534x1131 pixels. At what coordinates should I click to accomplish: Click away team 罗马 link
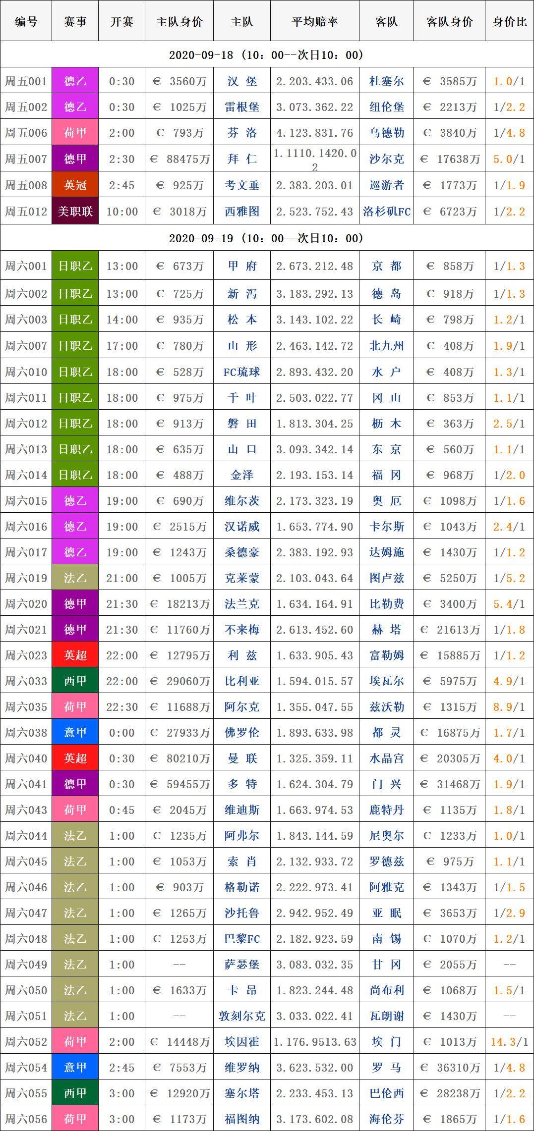[386, 1068]
